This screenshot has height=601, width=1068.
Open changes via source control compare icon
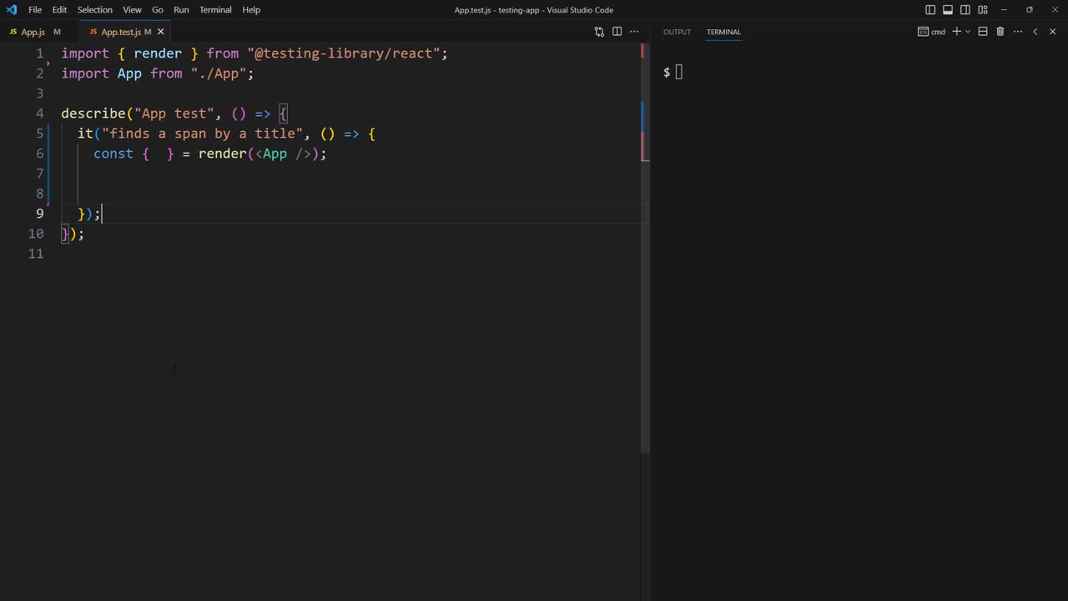pyautogui.click(x=599, y=32)
